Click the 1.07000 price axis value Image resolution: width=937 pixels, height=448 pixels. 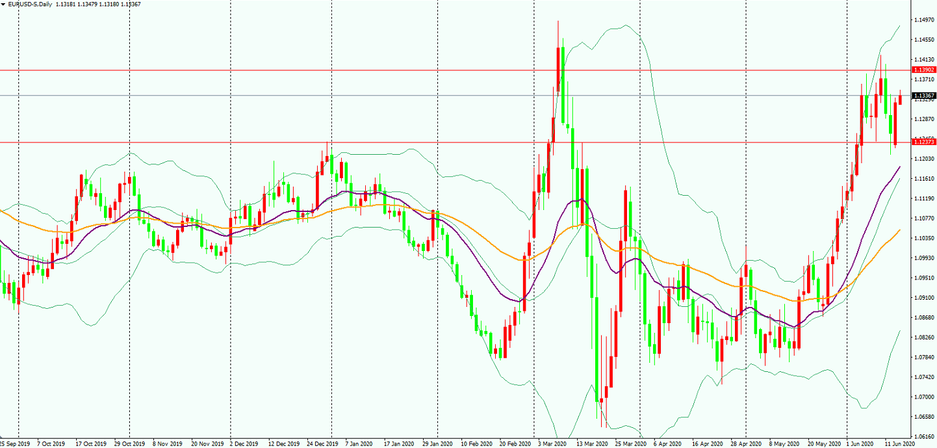[x=924, y=397]
